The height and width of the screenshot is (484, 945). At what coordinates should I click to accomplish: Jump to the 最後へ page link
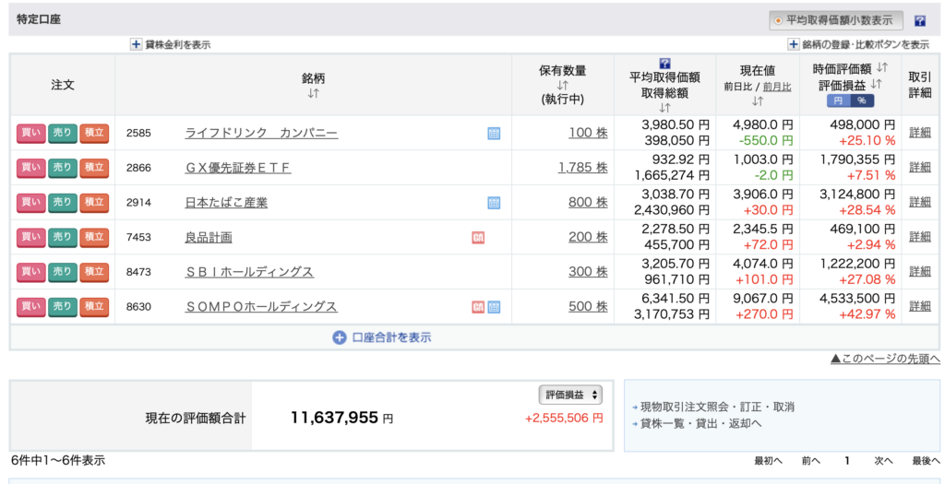(x=926, y=460)
